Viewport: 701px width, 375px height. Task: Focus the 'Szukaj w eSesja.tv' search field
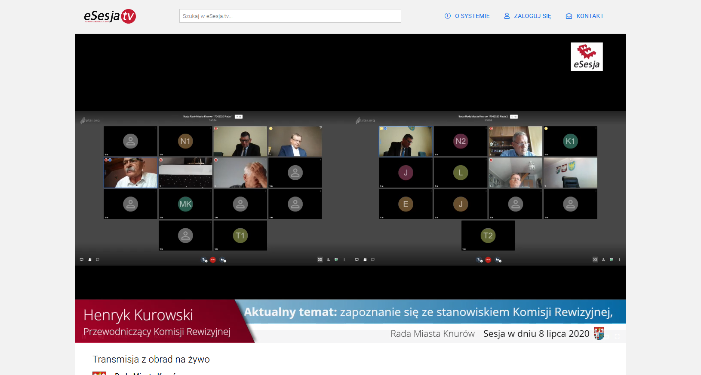290,16
